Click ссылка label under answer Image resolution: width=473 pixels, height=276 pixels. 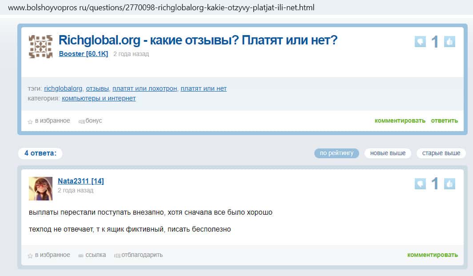click(x=96, y=255)
